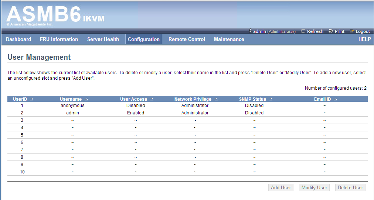Click the Username column header label
Viewport: 374px width, 200px height.
pyautogui.click(x=71, y=99)
